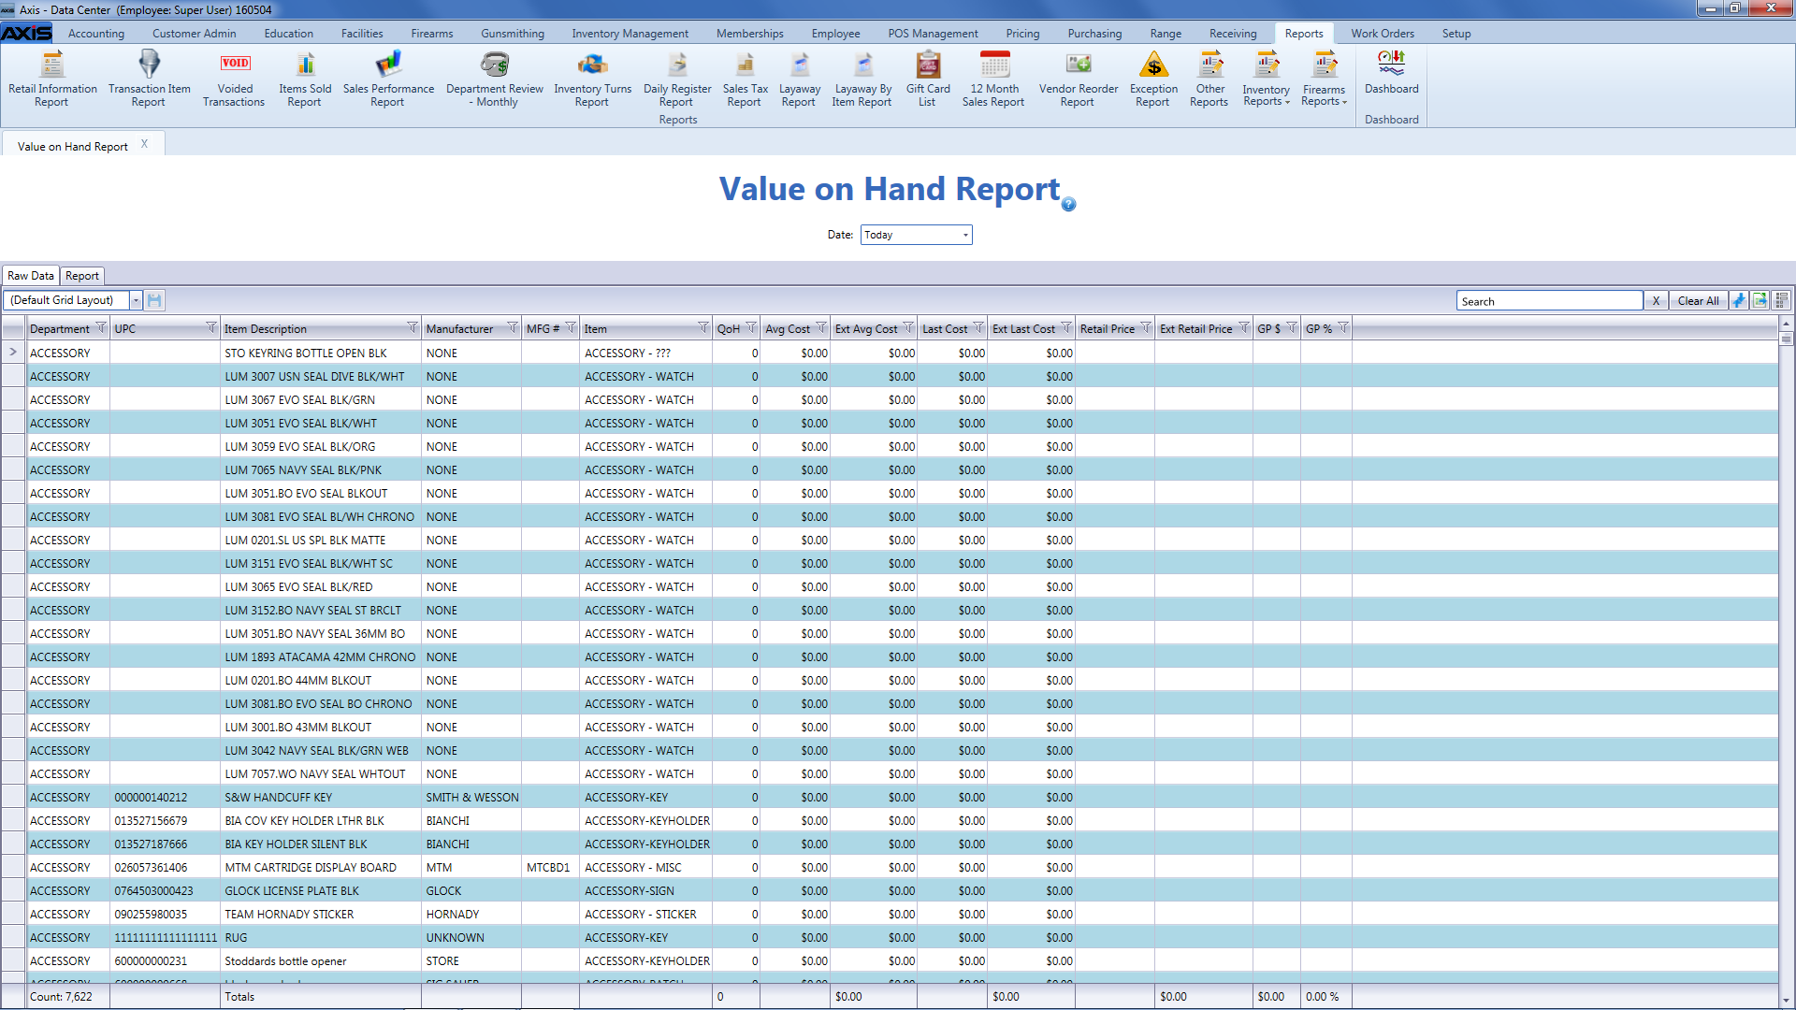Viewport: 1796px width, 1010px height.
Task: Select the Report tab
Action: click(82, 276)
